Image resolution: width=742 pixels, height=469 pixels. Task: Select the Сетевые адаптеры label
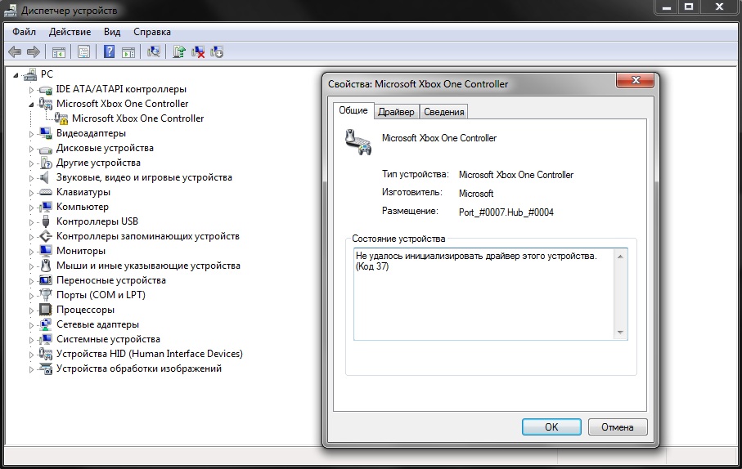click(97, 324)
